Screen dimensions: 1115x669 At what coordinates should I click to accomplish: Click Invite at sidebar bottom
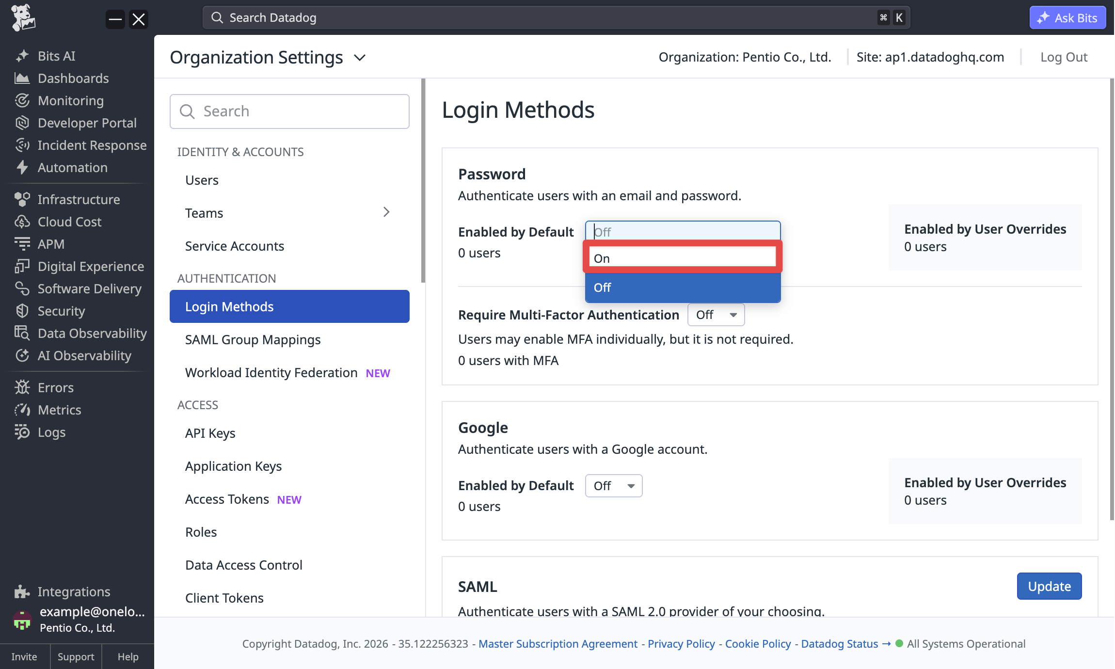point(24,656)
